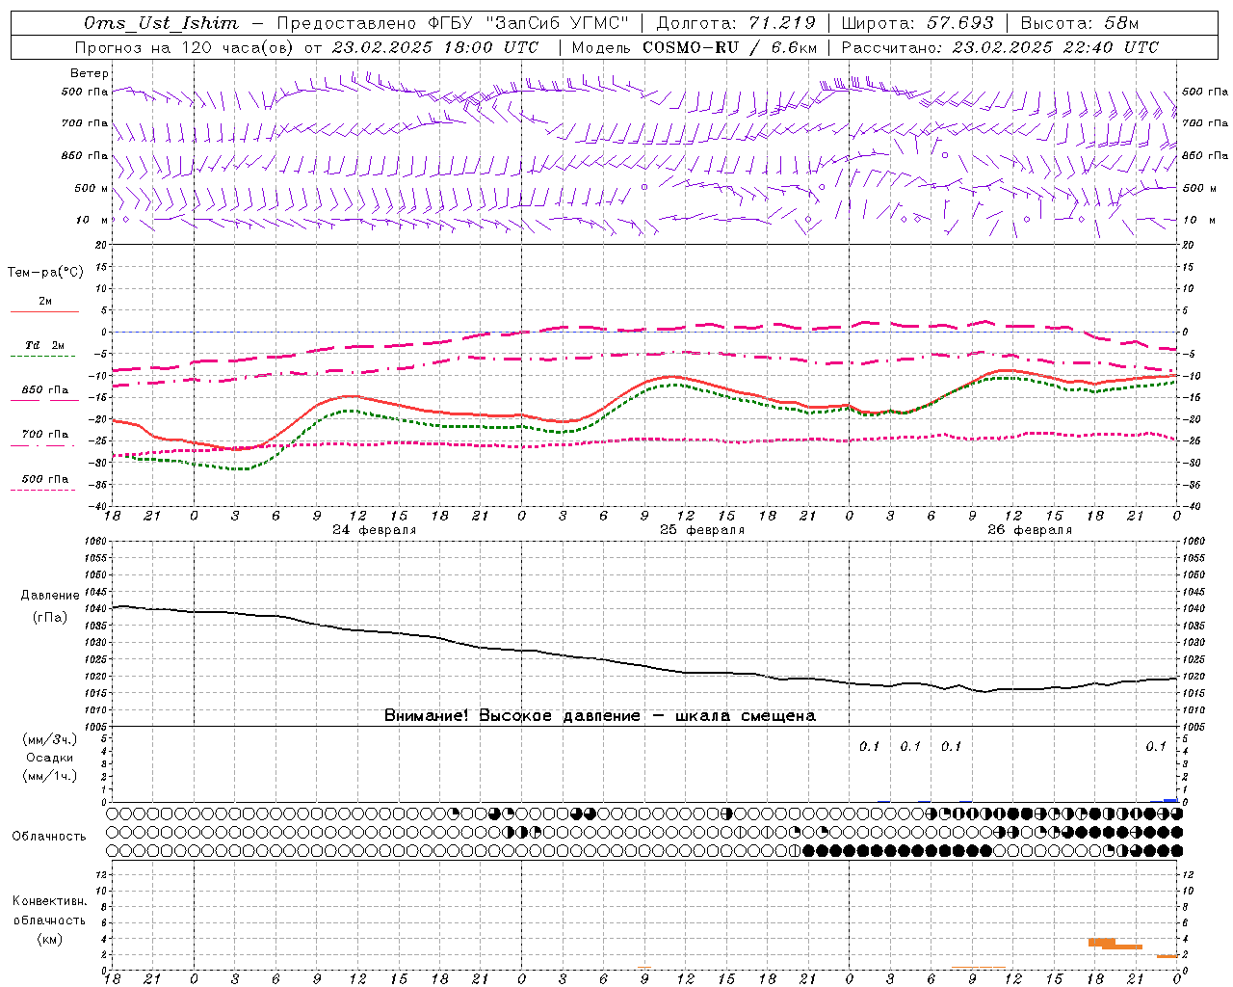Click the Ветер panel label

(90, 73)
